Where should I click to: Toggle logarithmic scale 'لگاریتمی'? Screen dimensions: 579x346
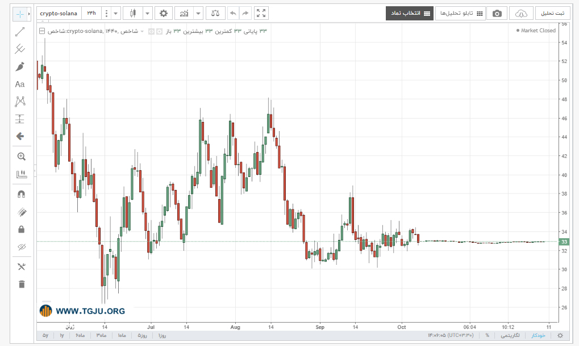coord(510,335)
